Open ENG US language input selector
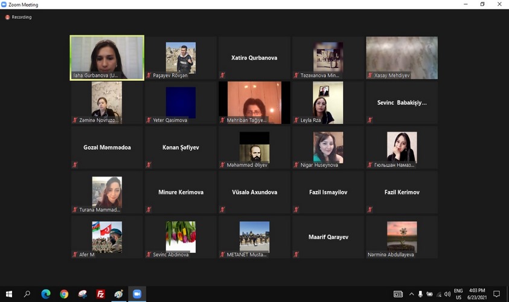Viewport: 509px width, 302px height. 458,294
